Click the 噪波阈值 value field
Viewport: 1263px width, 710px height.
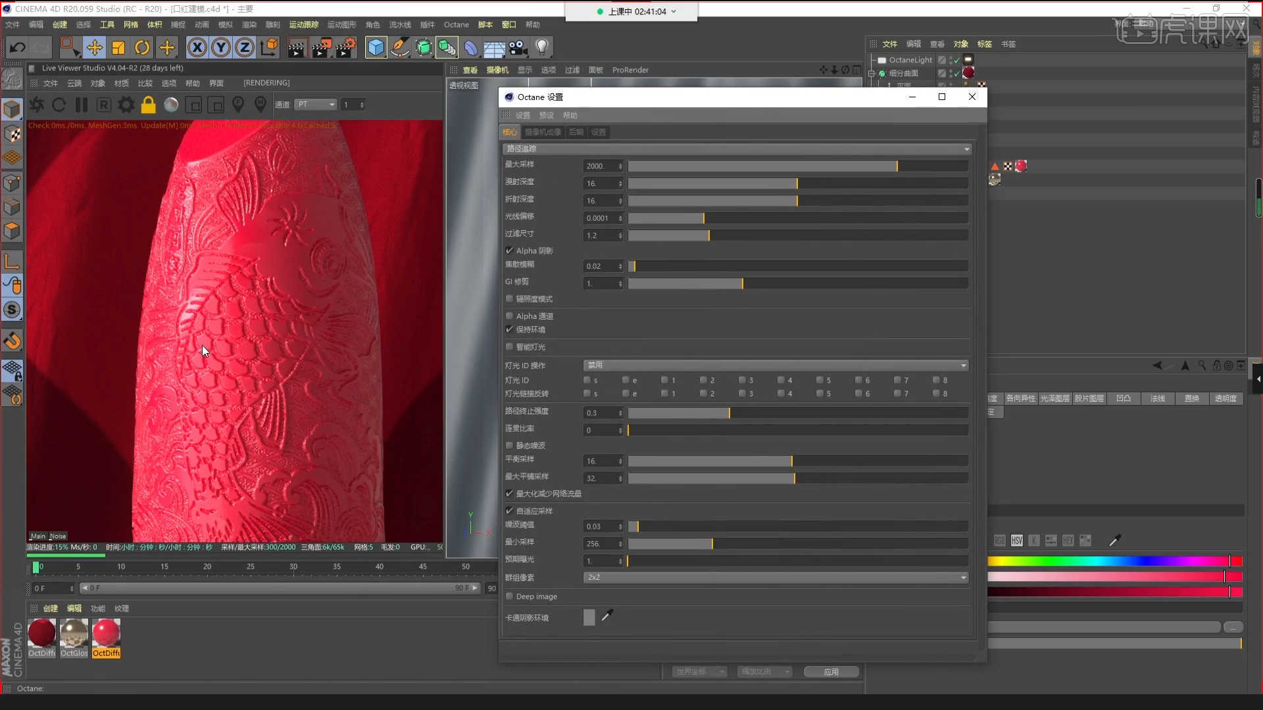click(x=601, y=527)
